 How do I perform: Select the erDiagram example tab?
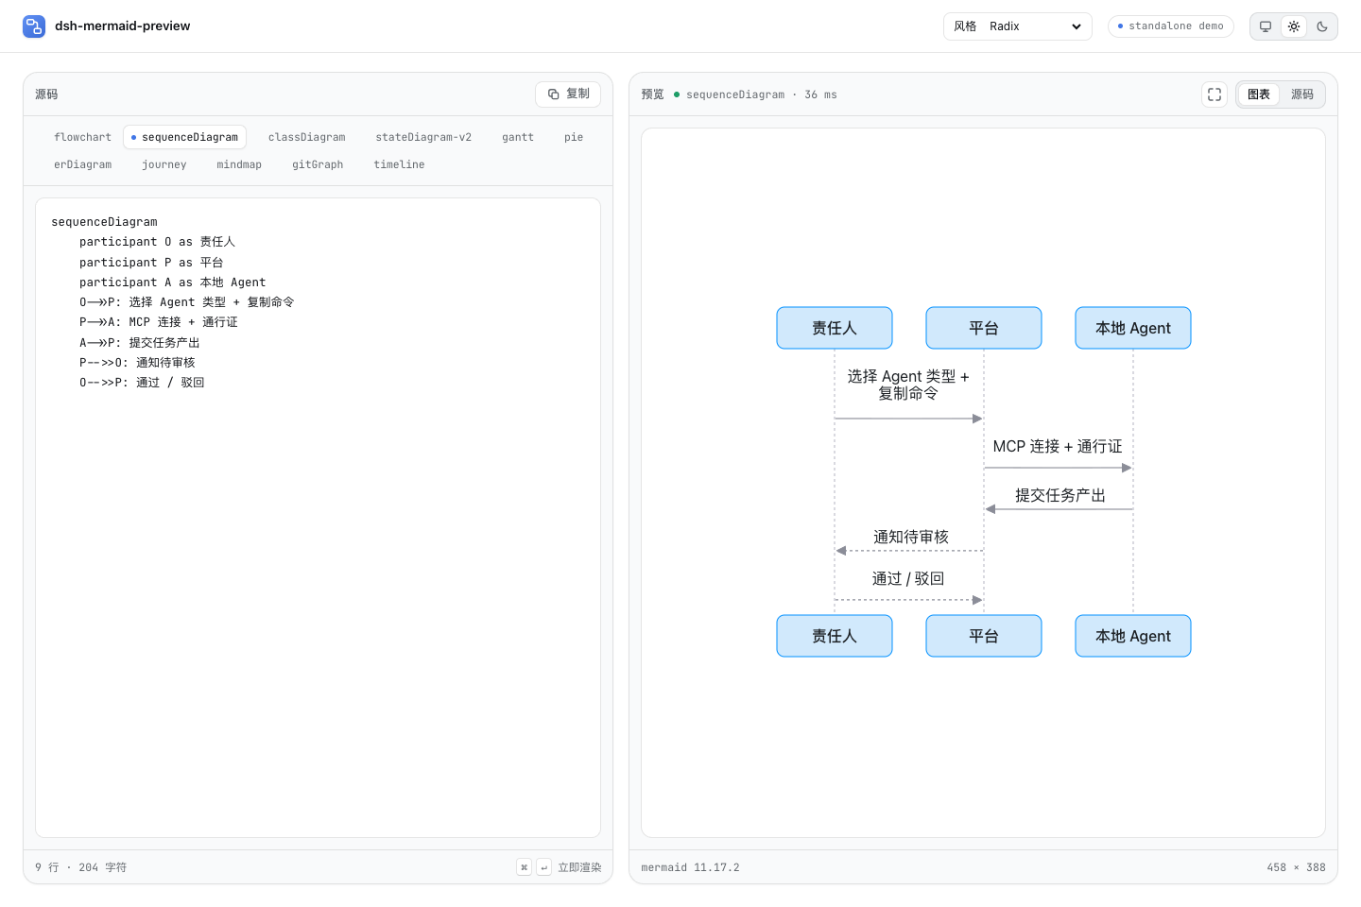[x=82, y=164]
